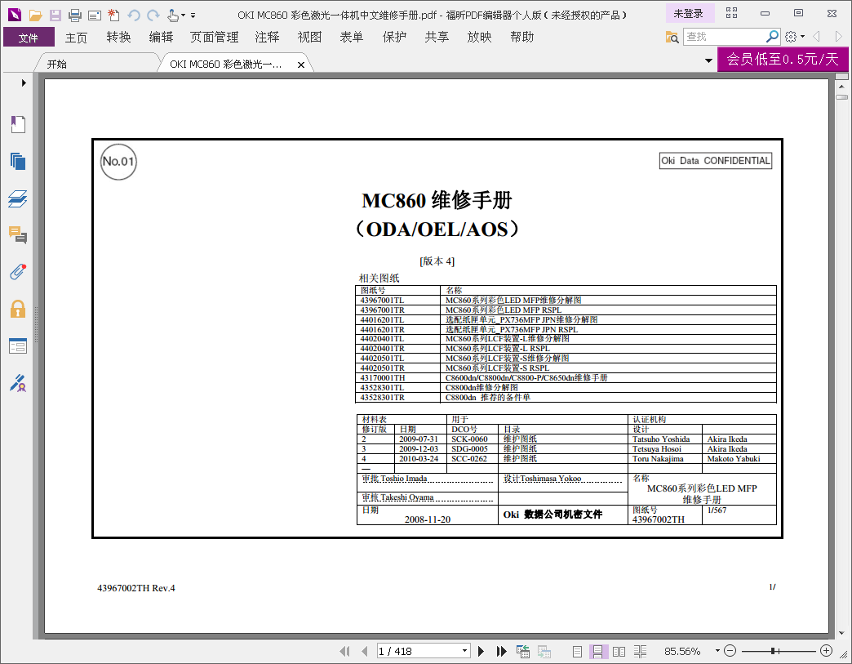Open the 表单 tab

point(352,38)
